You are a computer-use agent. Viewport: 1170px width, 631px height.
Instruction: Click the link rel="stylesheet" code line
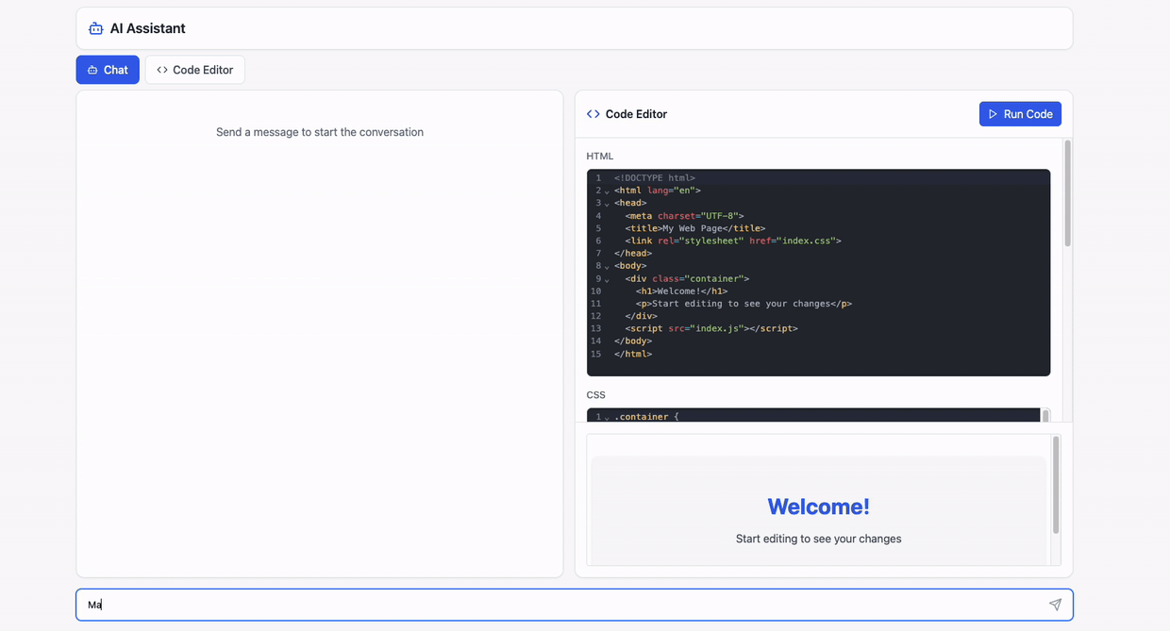(x=732, y=241)
